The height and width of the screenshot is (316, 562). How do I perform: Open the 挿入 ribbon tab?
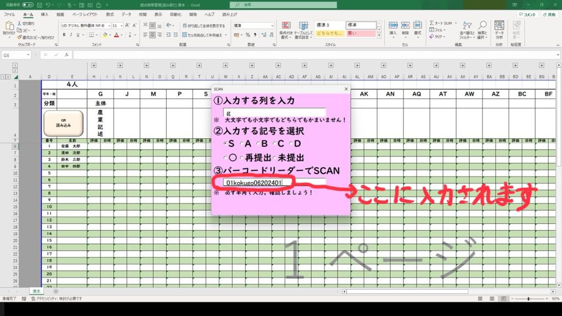(x=44, y=14)
